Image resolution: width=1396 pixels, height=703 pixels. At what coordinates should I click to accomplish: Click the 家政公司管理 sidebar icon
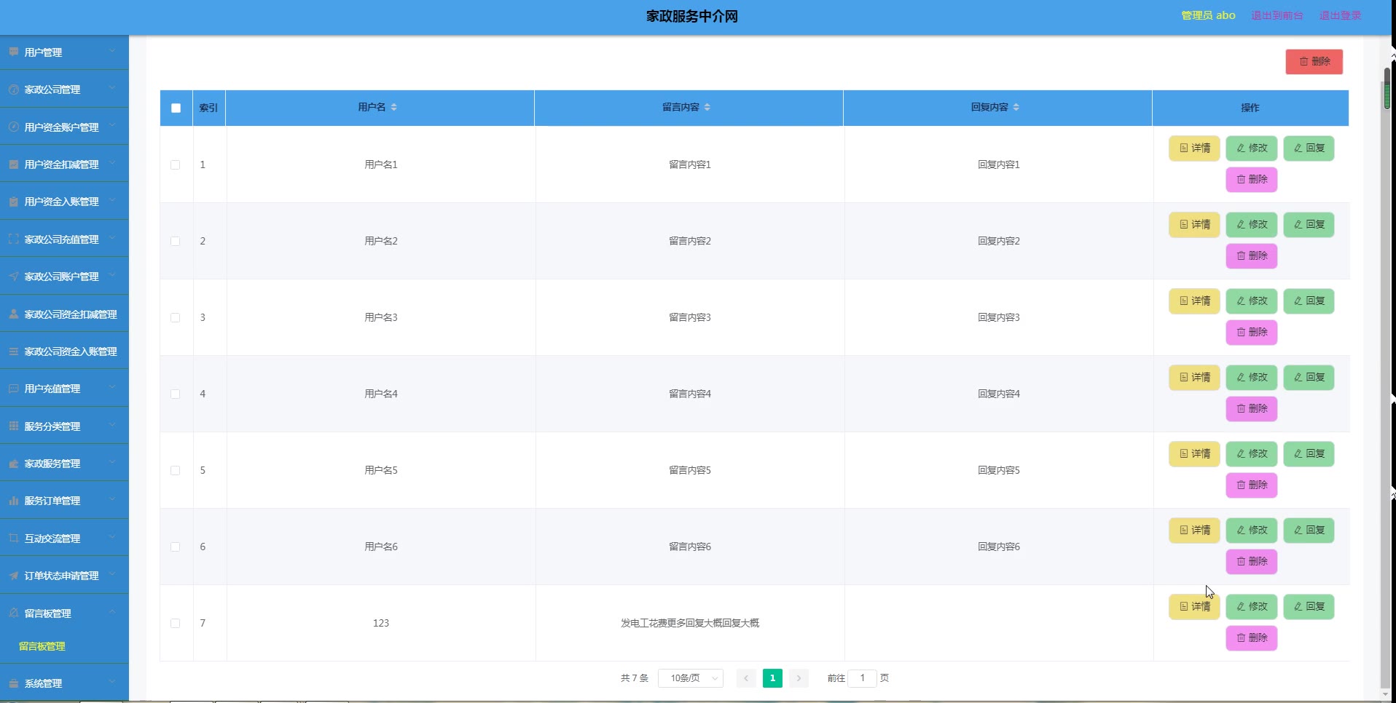[14, 90]
